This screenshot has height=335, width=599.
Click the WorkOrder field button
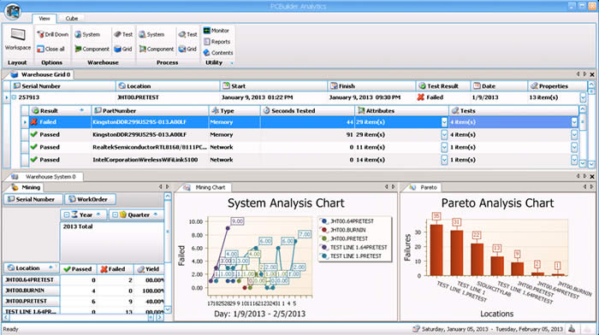[x=90, y=199]
